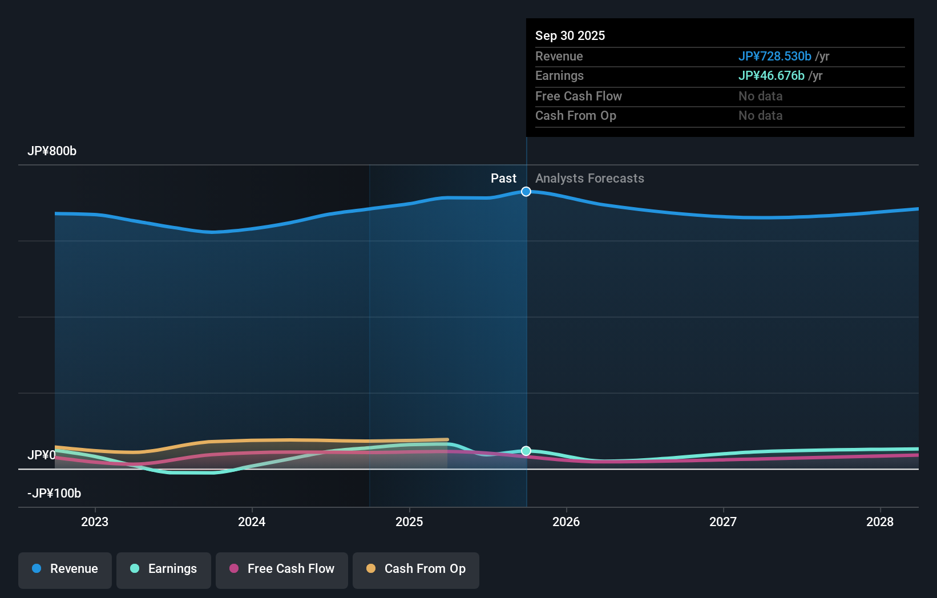Select the Revenue data point marker on the chart
This screenshot has width=937, height=598.
click(526, 191)
